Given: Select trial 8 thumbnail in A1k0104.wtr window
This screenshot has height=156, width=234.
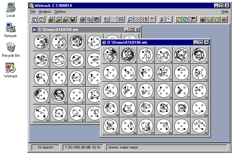Looking at the screenshot, I should (x=59, y=60).
